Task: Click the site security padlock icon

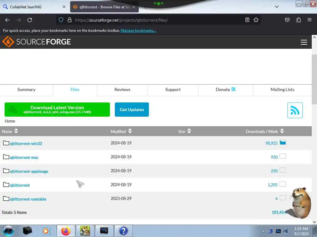Action: pyautogui.click(x=70, y=20)
